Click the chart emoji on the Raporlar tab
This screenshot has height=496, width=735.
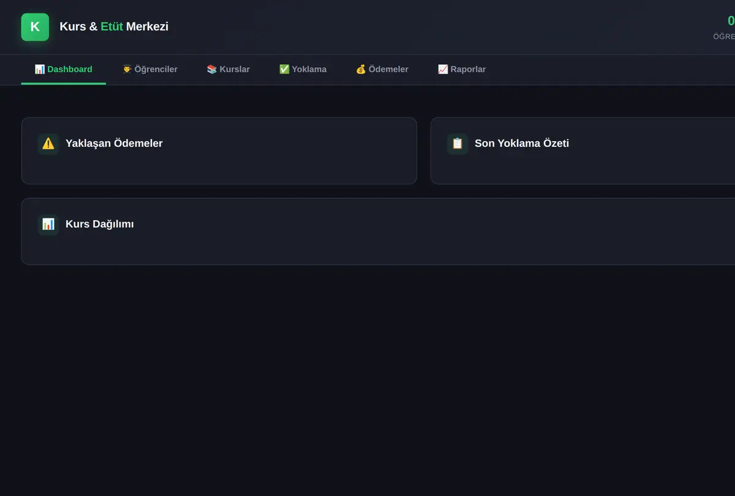click(x=443, y=69)
